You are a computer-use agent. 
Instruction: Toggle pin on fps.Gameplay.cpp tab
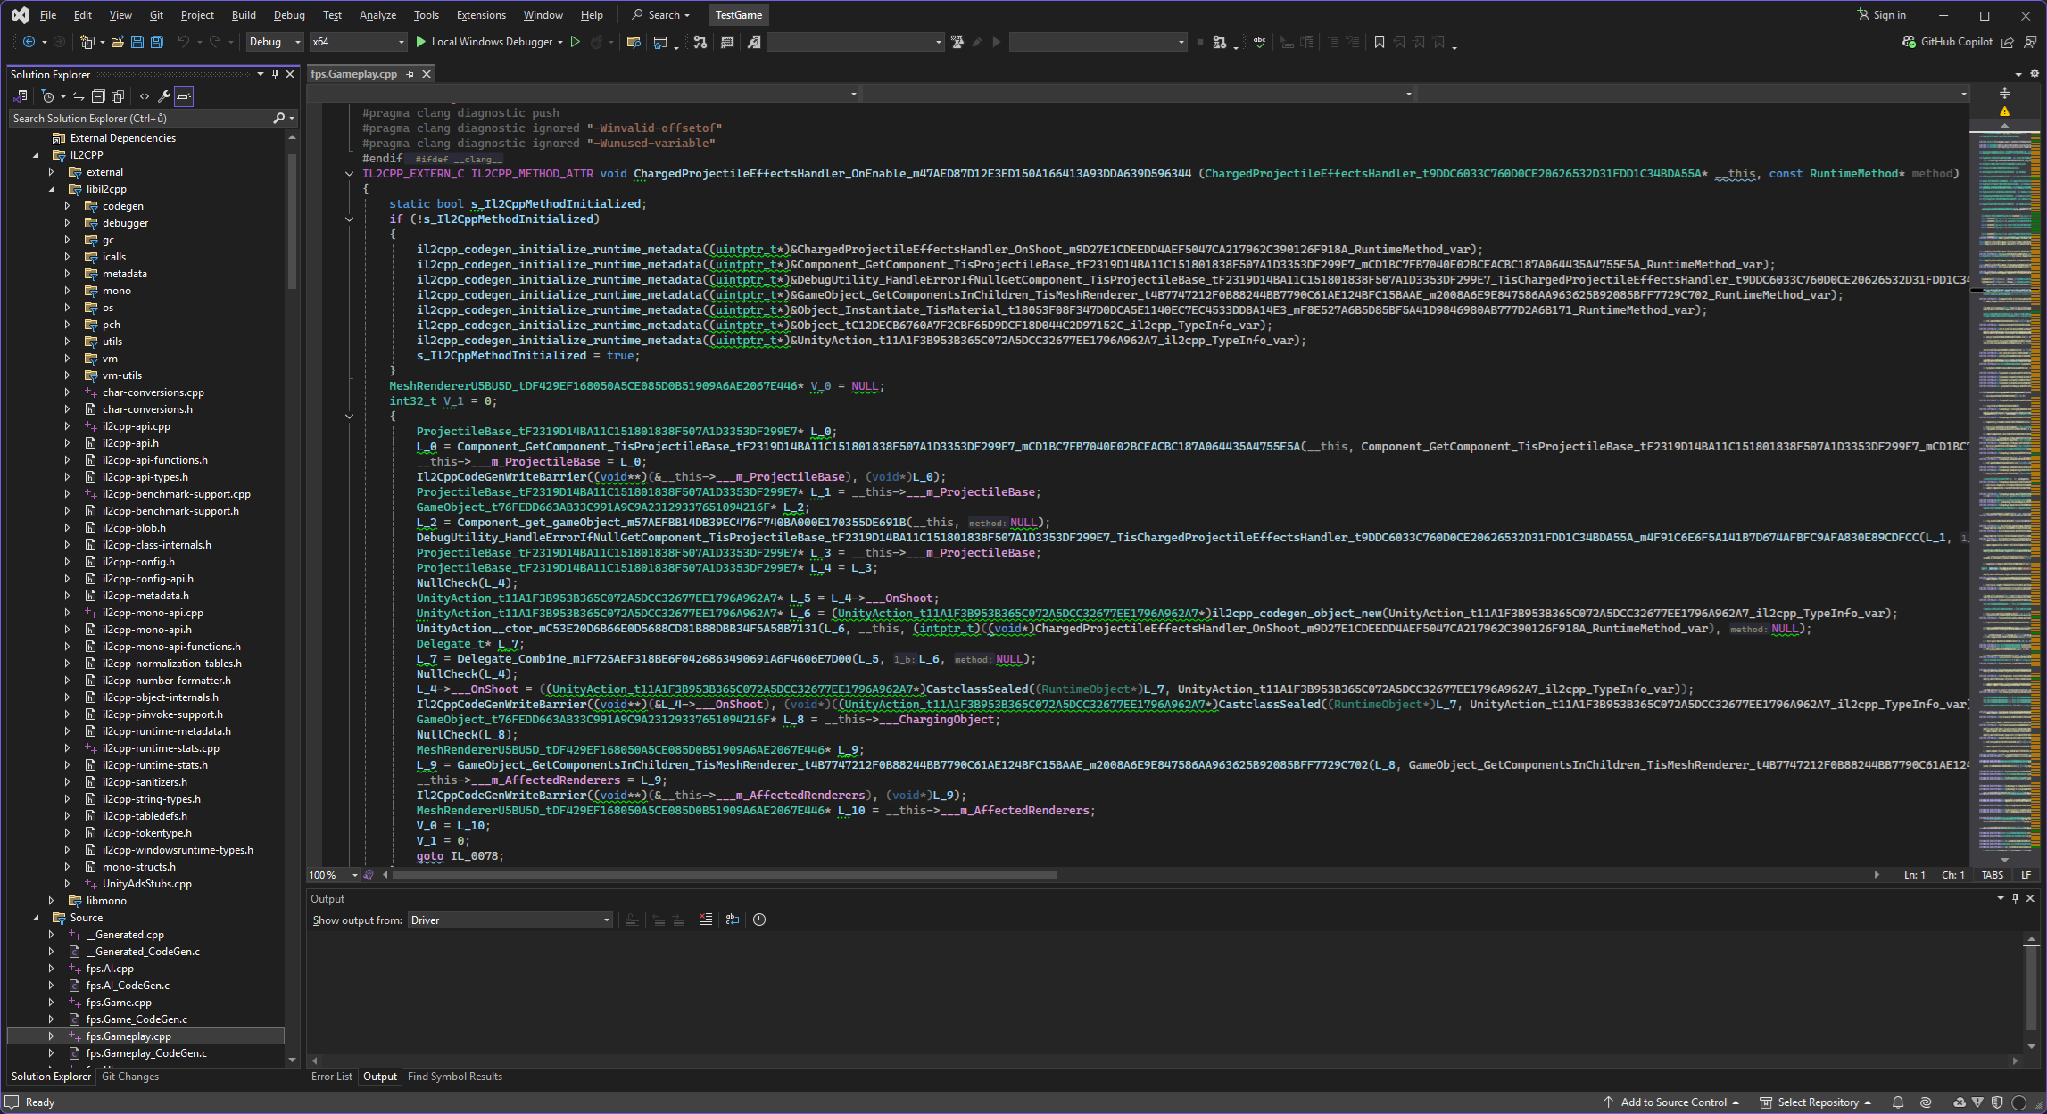pos(410,74)
